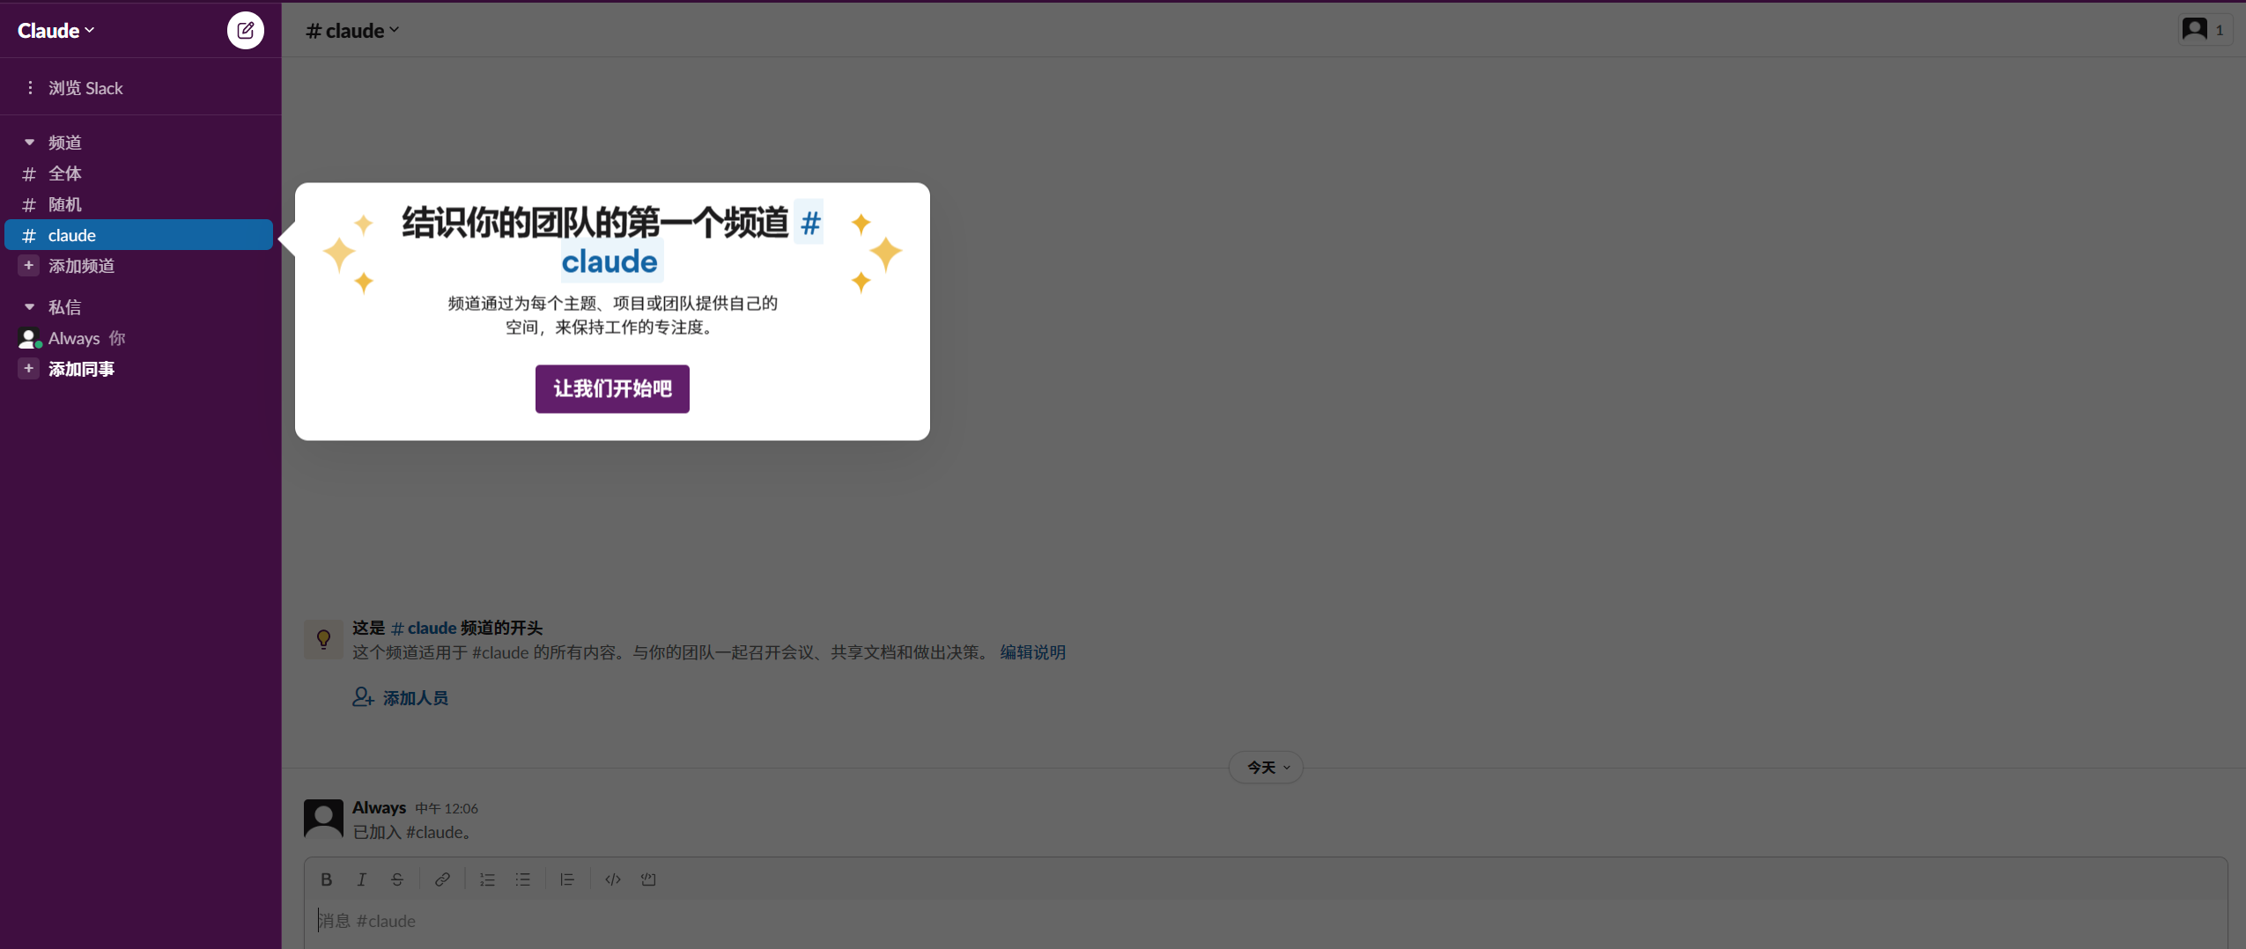Toggle bulleted list formatting

click(523, 879)
